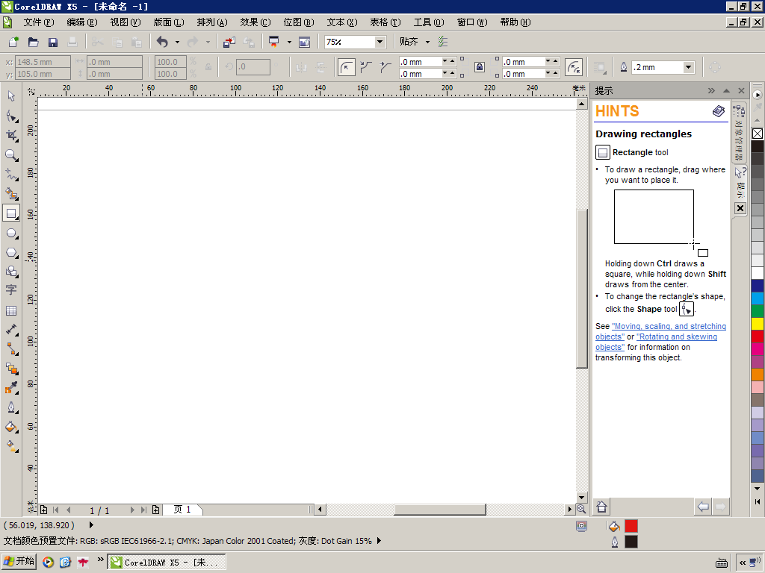Select the Ellipse tool
765x573 pixels.
tap(11, 233)
